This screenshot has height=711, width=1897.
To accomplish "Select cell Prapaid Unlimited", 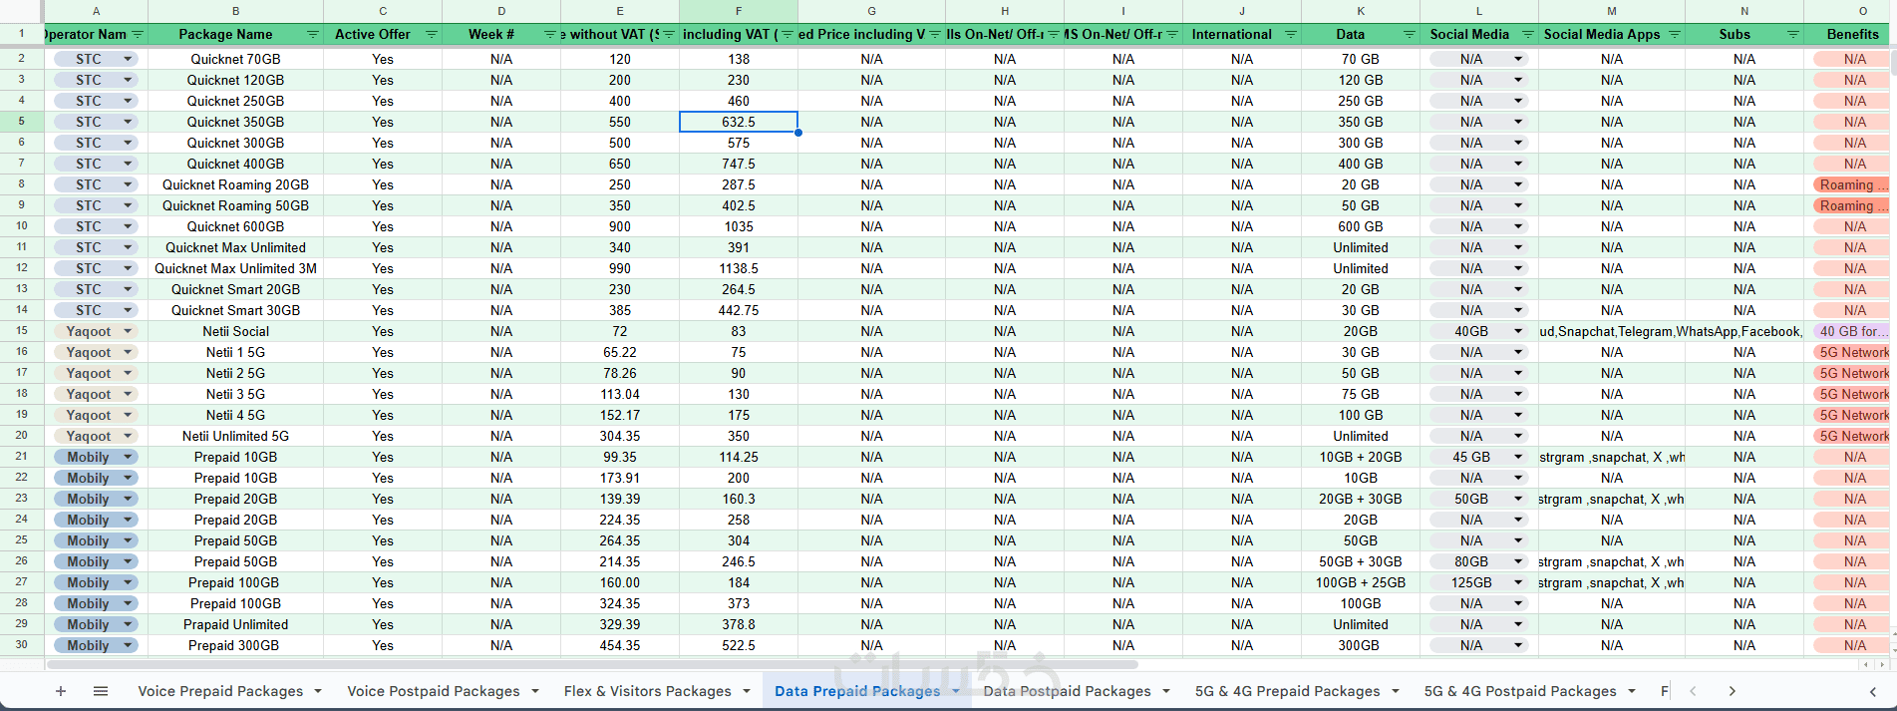I will 235,624.
